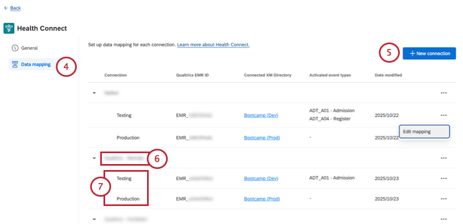
Task: Open more options for second connection group
Action: click(x=443, y=158)
